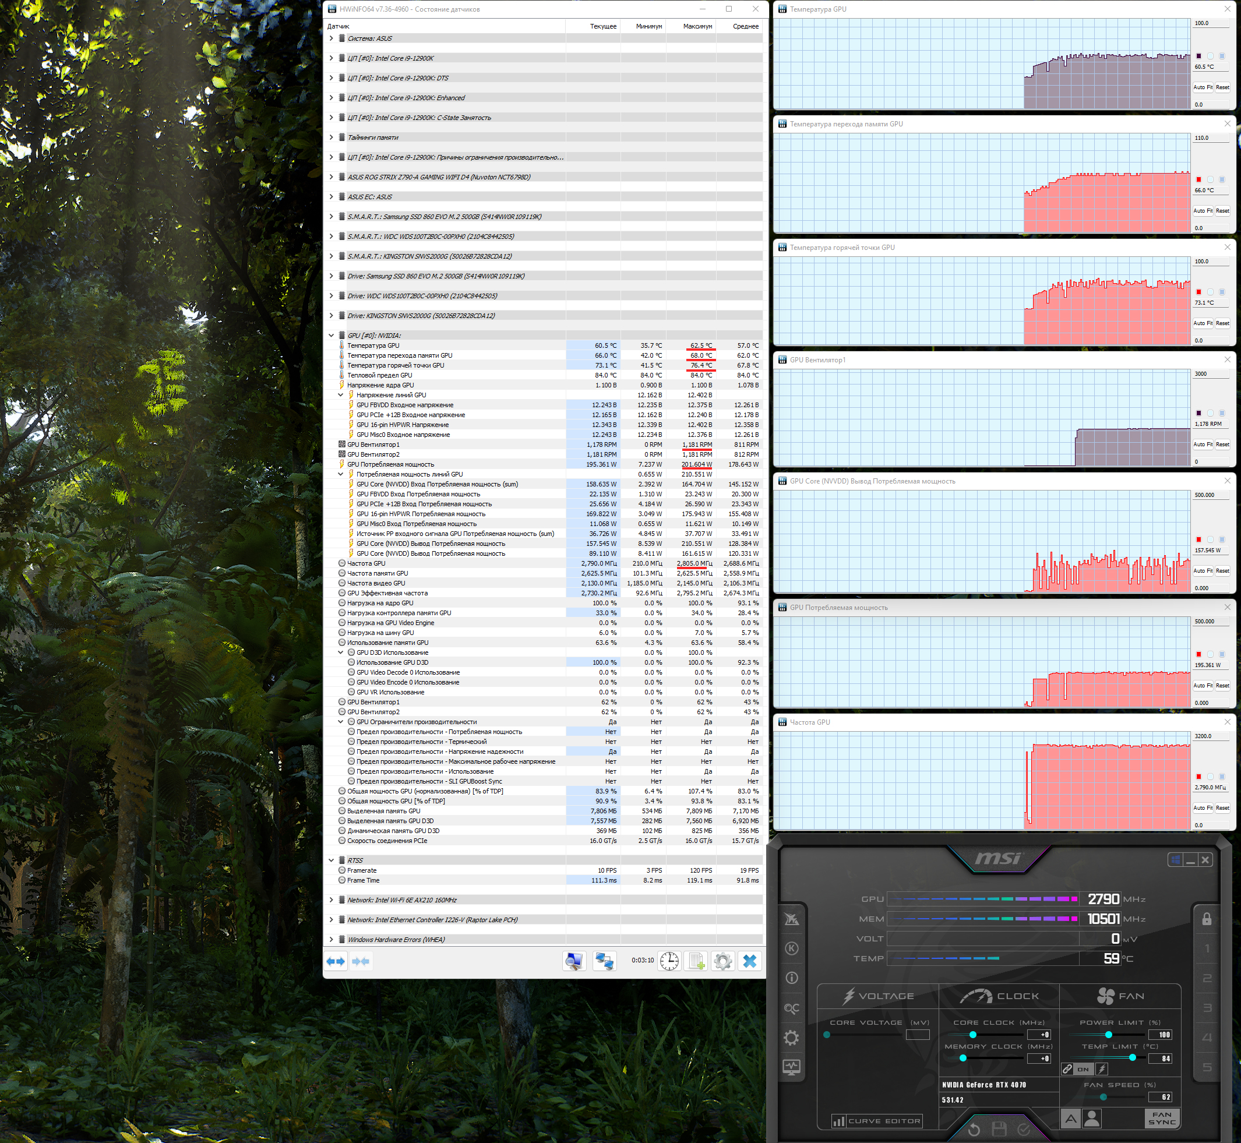Image resolution: width=1241 pixels, height=1143 pixels.
Task: Toggle power and temp limit link
Action: (1067, 1069)
